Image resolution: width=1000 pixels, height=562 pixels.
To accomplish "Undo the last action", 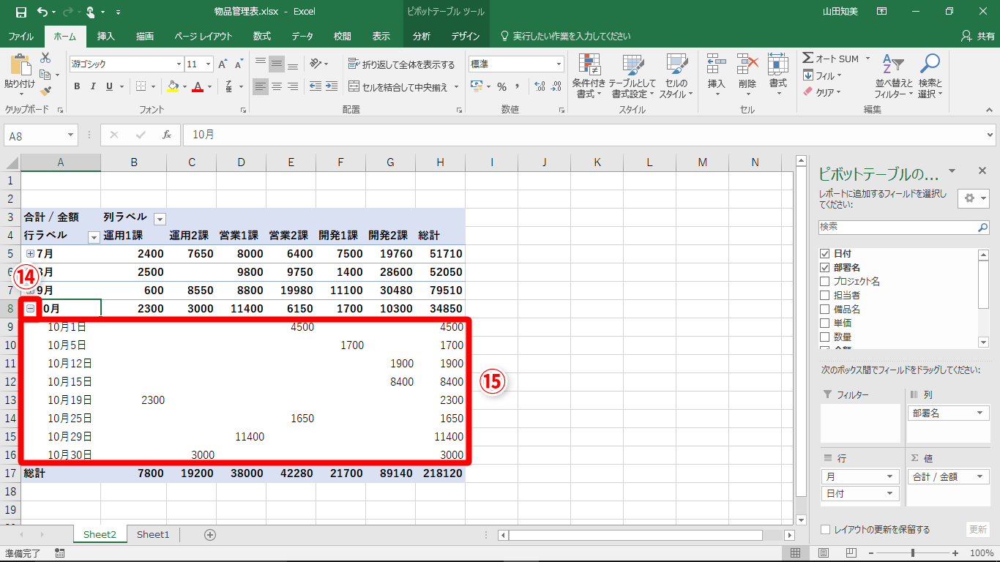I will click(x=42, y=12).
